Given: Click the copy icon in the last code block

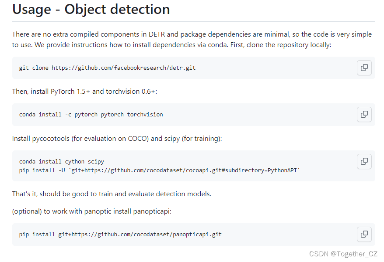Looking at the screenshot, I should [364, 234].
